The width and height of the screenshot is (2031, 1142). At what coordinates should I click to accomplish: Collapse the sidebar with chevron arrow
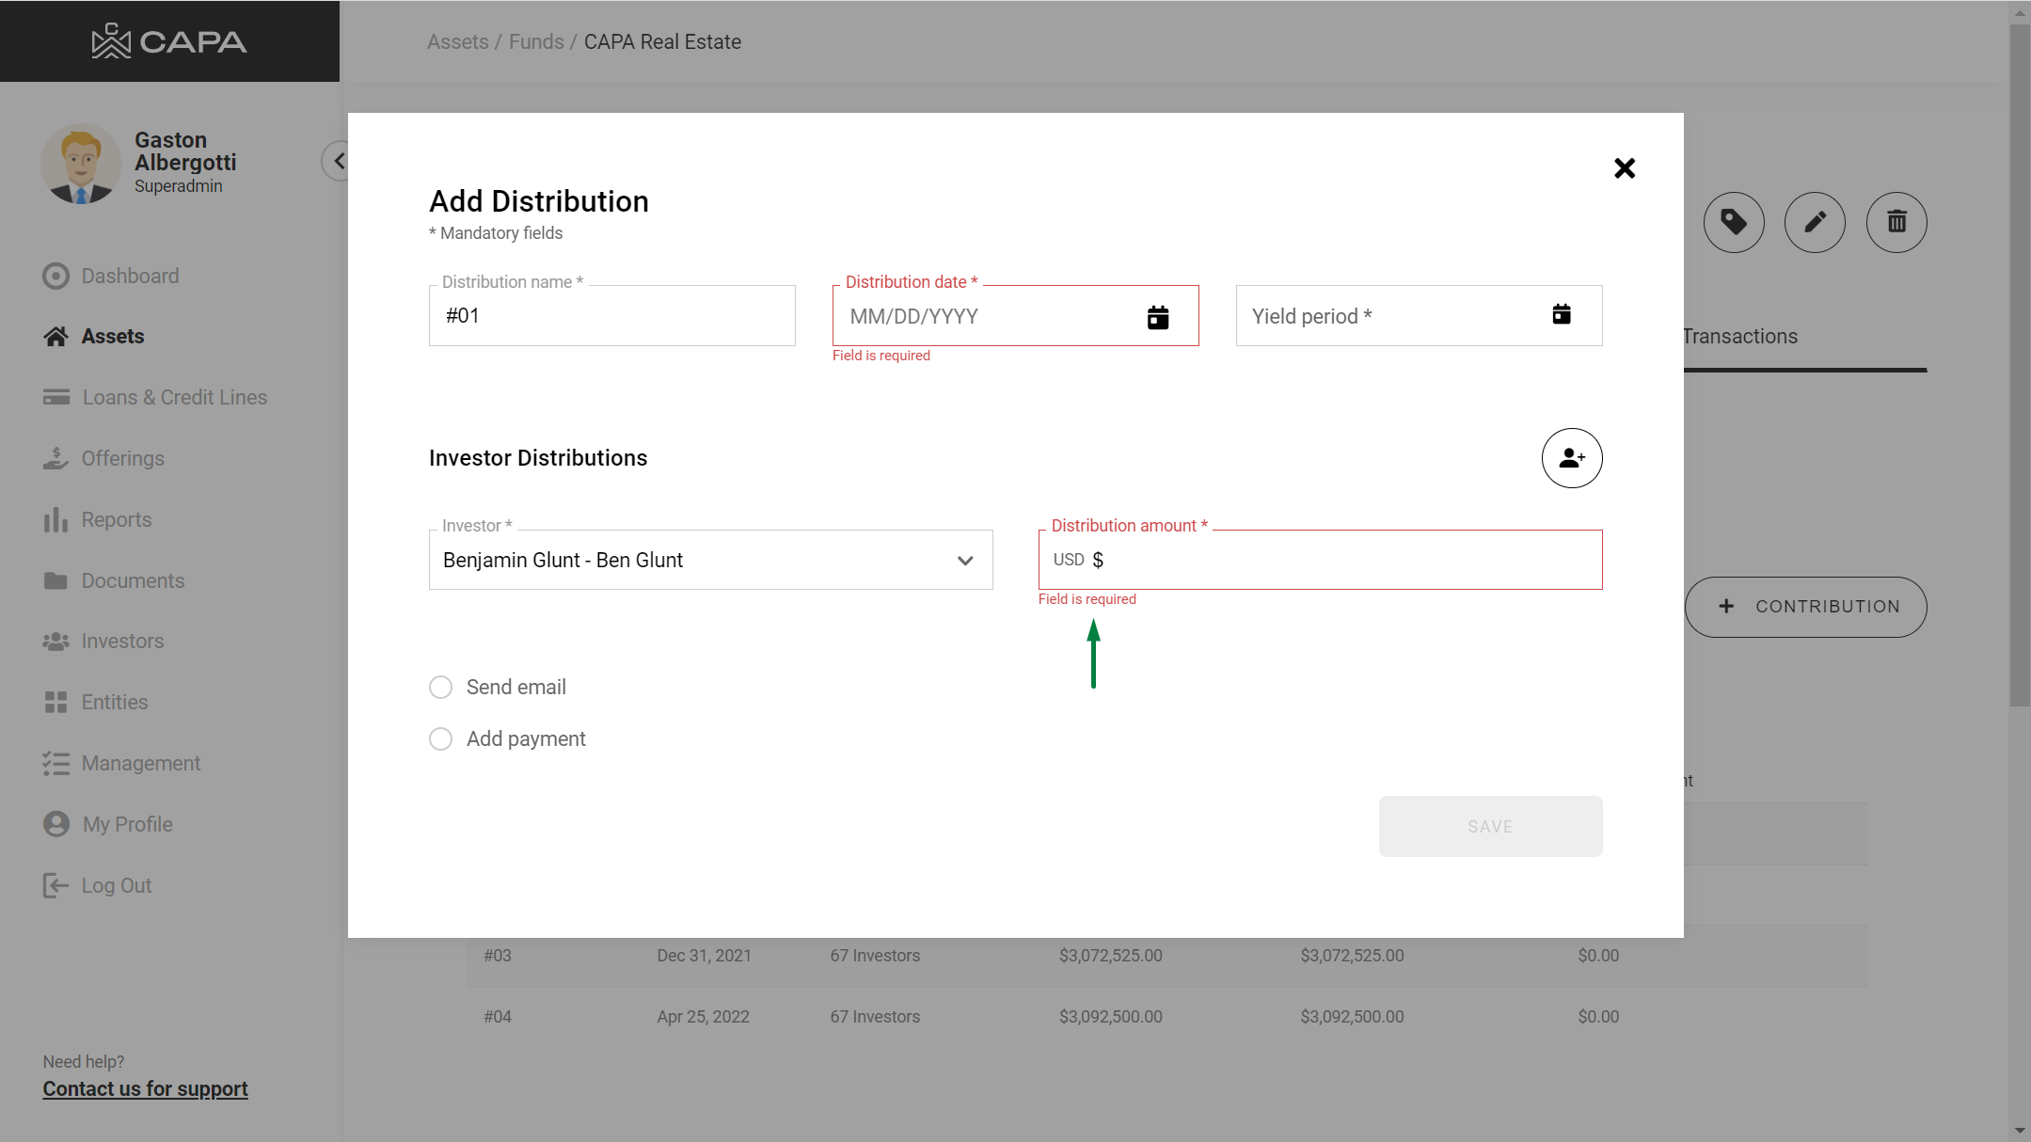click(338, 161)
